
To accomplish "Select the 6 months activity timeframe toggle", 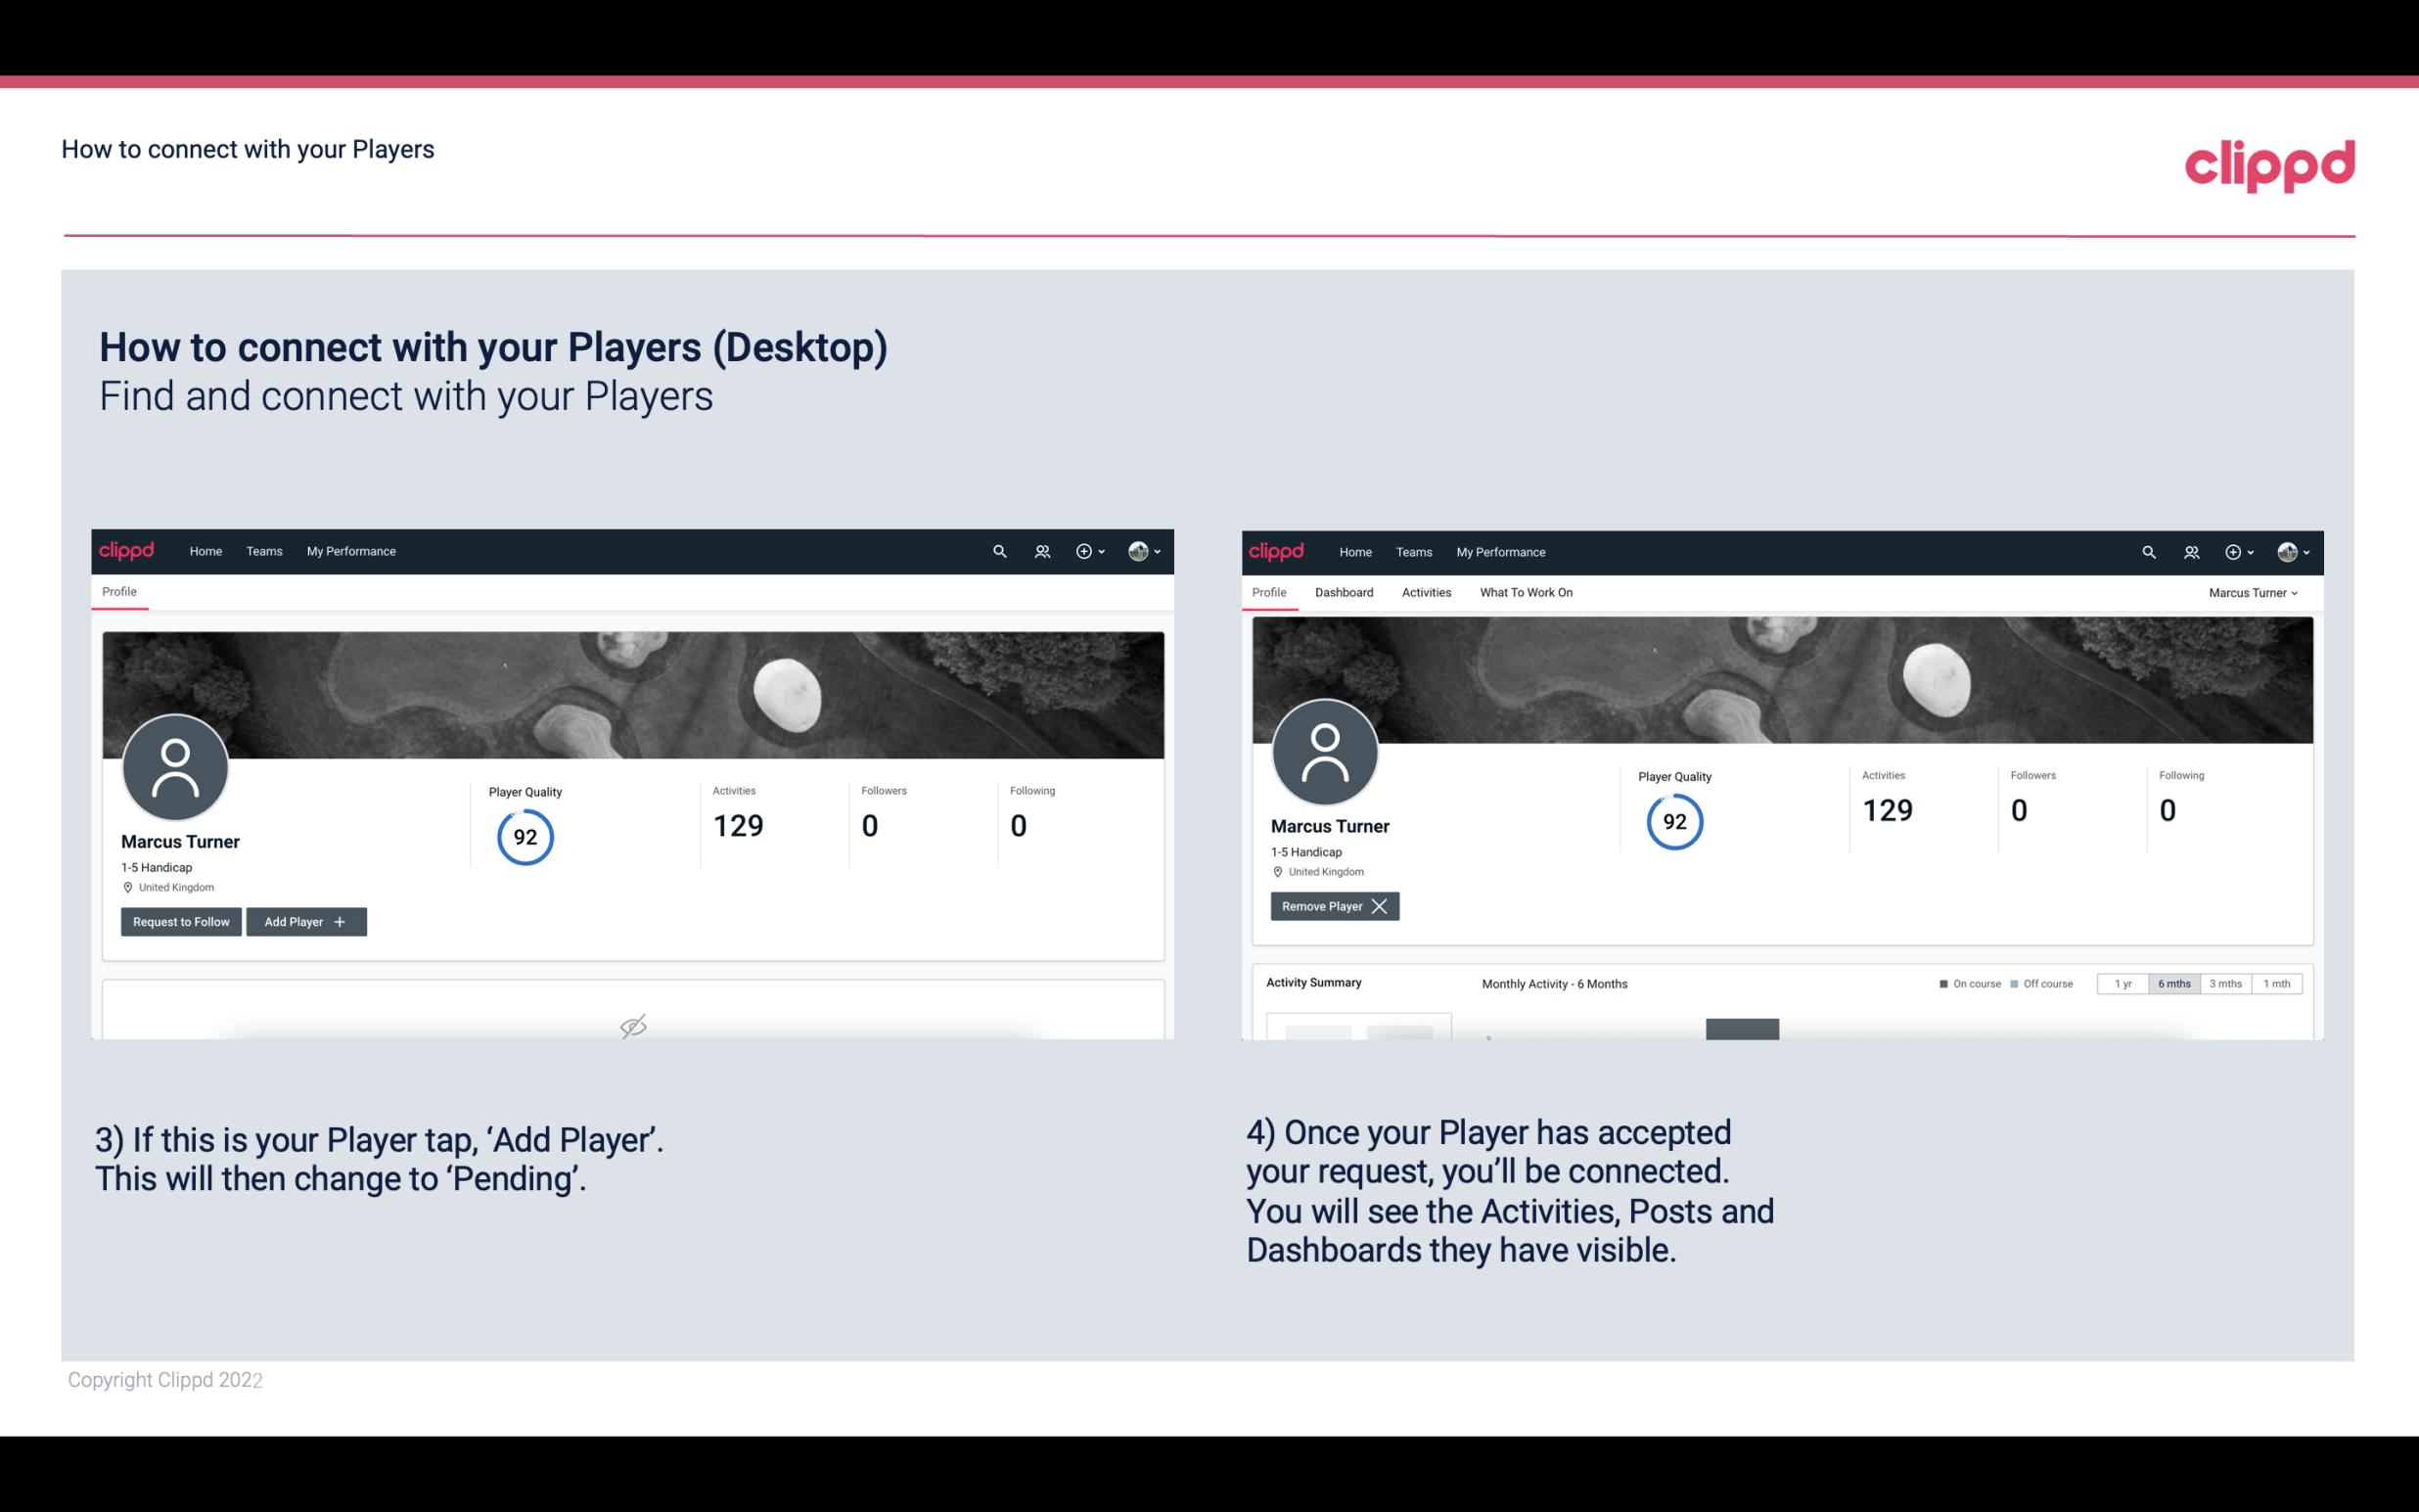I will click(x=2175, y=983).
